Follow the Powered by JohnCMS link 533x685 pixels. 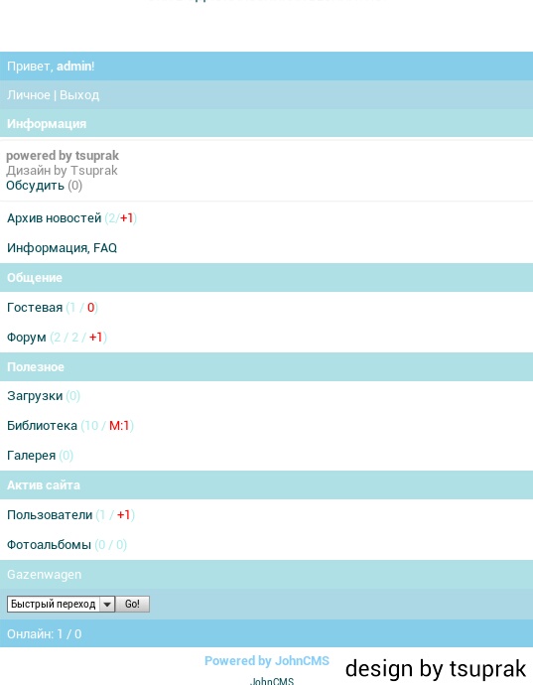(x=267, y=660)
